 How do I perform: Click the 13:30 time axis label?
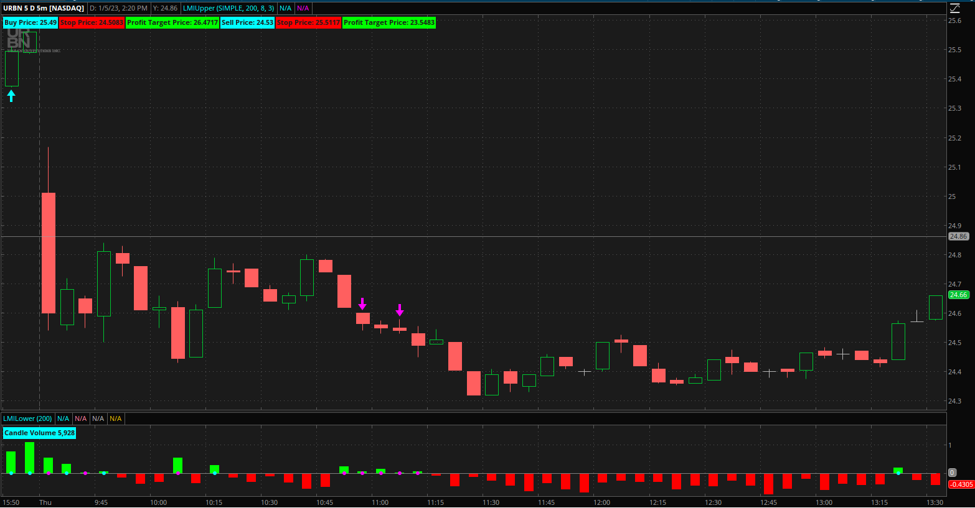(935, 502)
